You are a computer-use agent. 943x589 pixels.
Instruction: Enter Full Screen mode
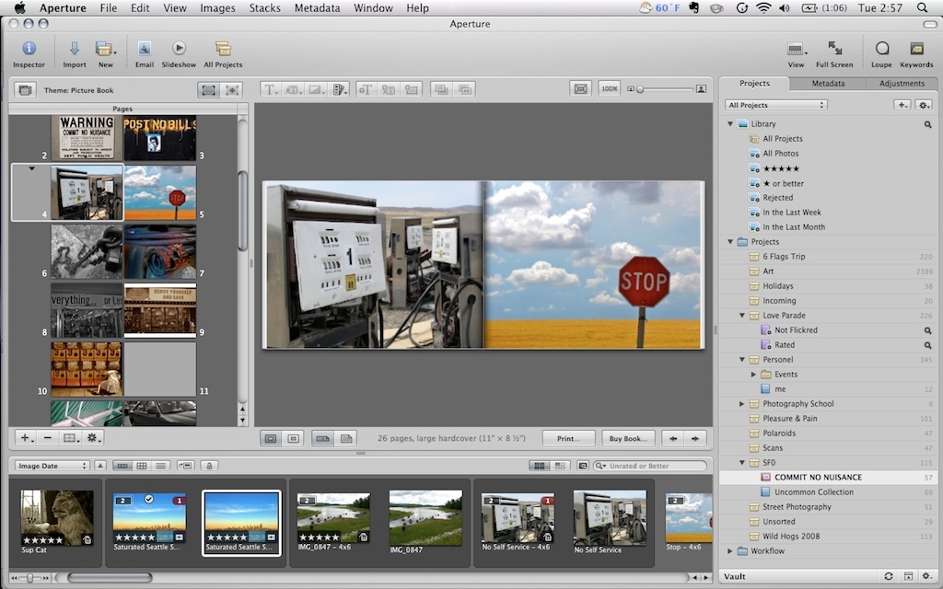[834, 49]
